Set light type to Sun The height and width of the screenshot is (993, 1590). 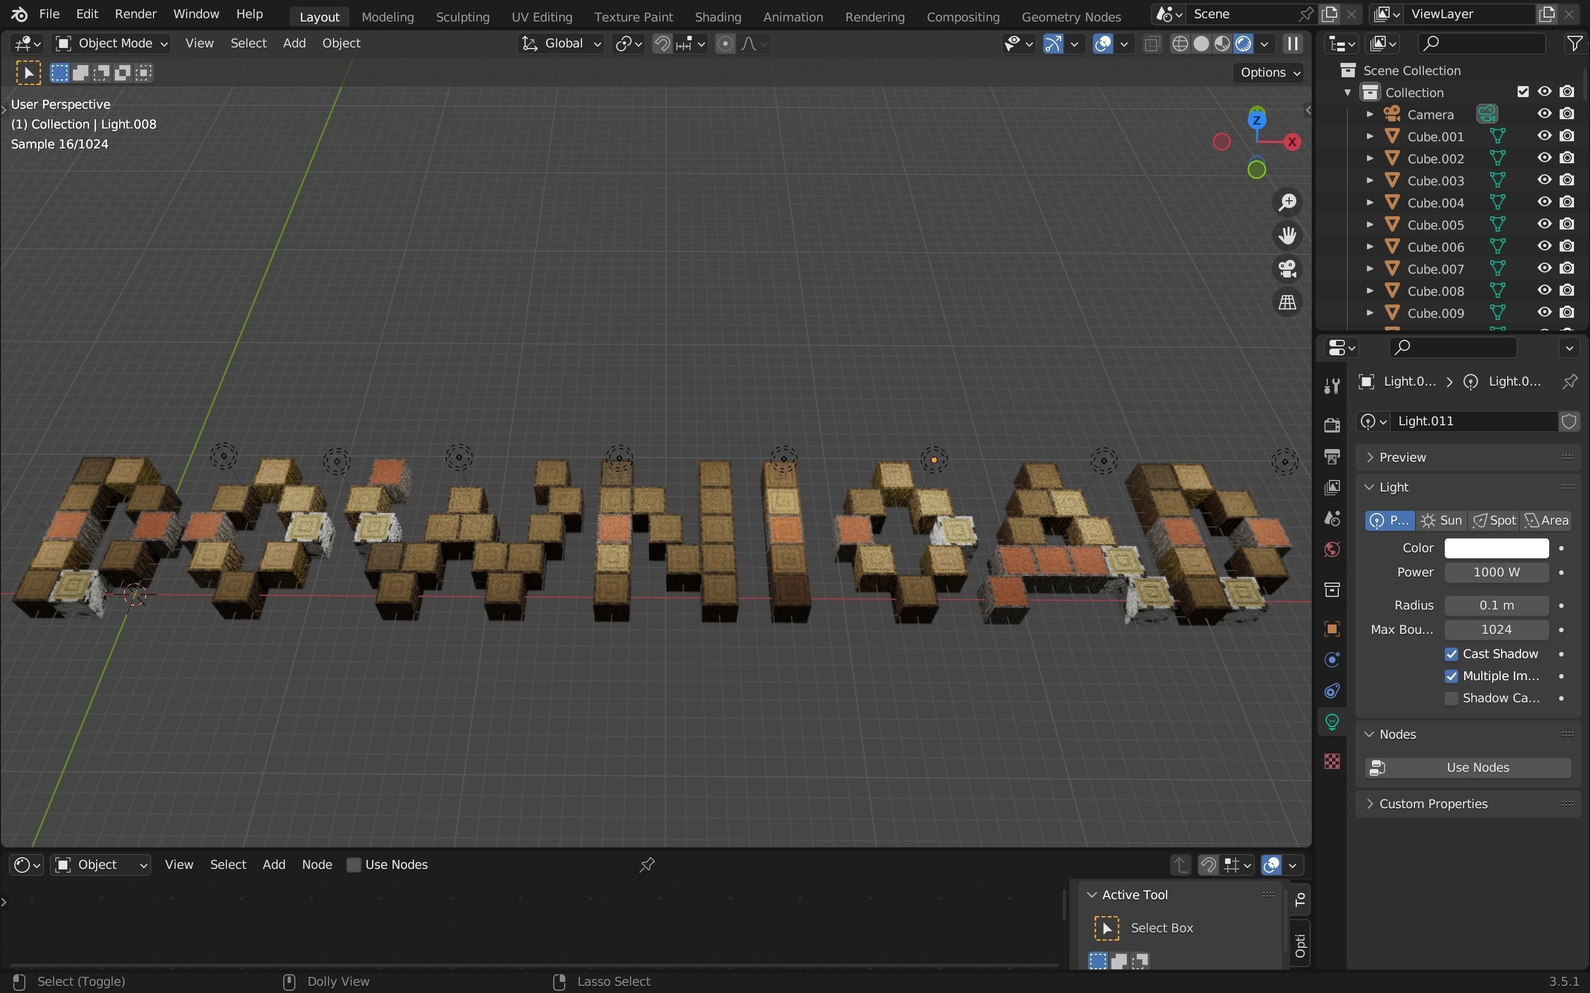click(1441, 521)
